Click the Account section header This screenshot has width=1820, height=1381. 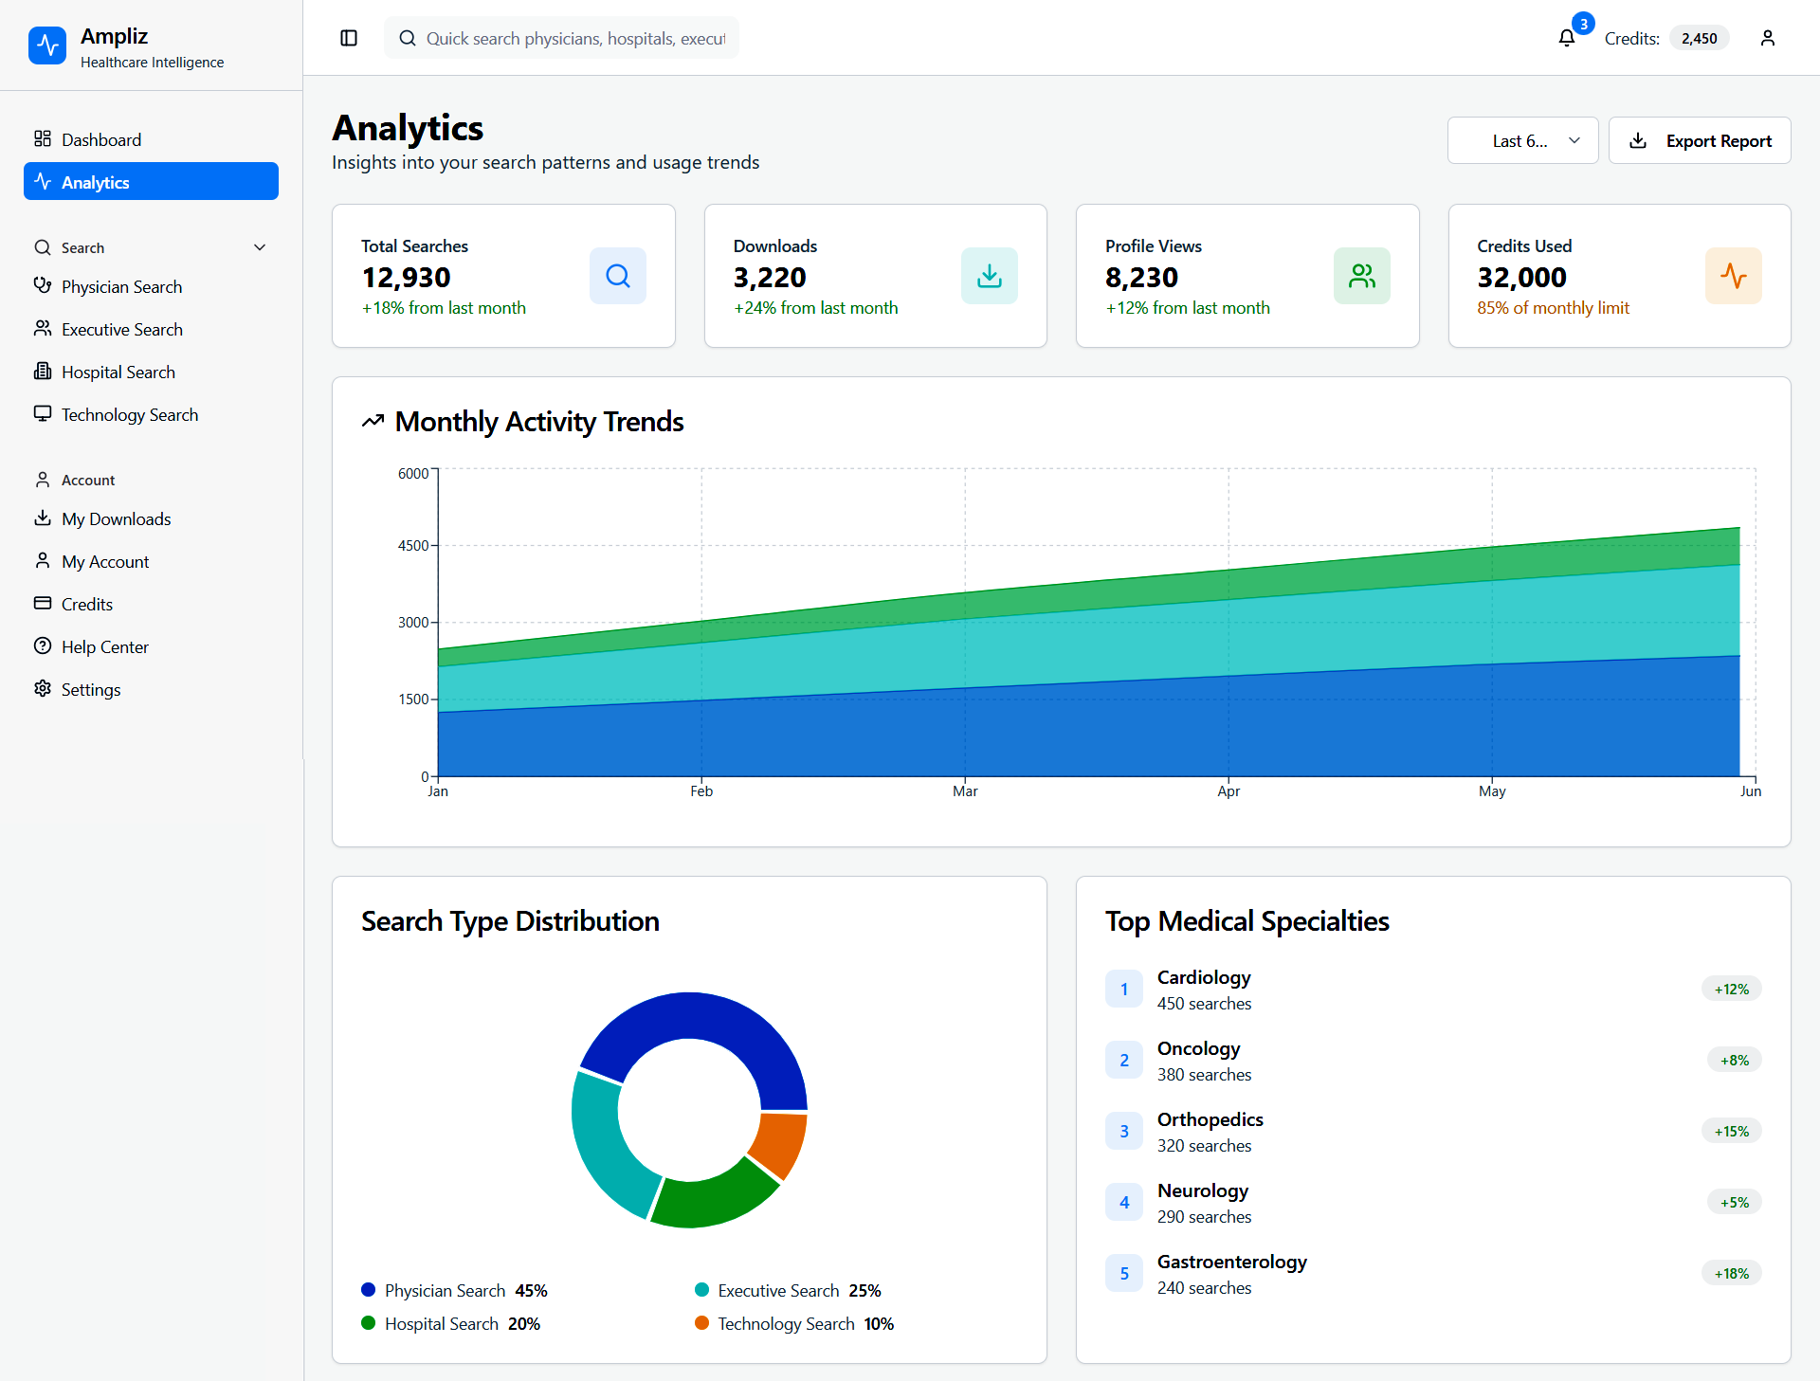[88, 480]
